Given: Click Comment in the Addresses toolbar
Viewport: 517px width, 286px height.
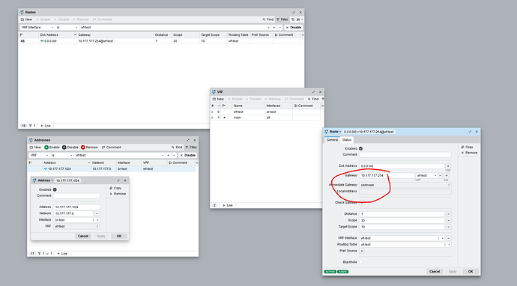Looking at the screenshot, I should coord(111,147).
